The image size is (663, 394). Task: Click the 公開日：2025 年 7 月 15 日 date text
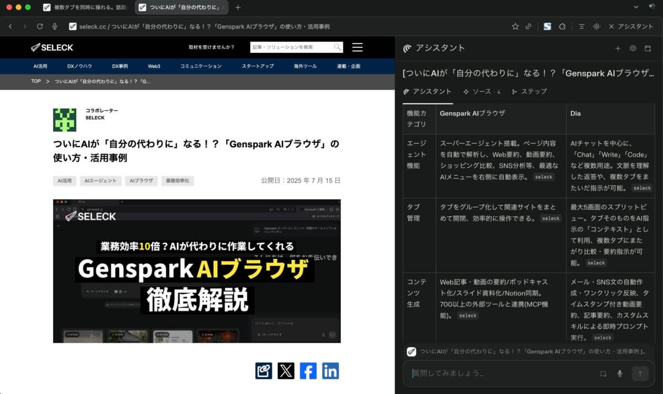301,180
